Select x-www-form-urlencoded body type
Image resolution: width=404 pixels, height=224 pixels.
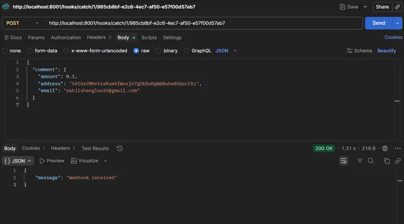66,51
